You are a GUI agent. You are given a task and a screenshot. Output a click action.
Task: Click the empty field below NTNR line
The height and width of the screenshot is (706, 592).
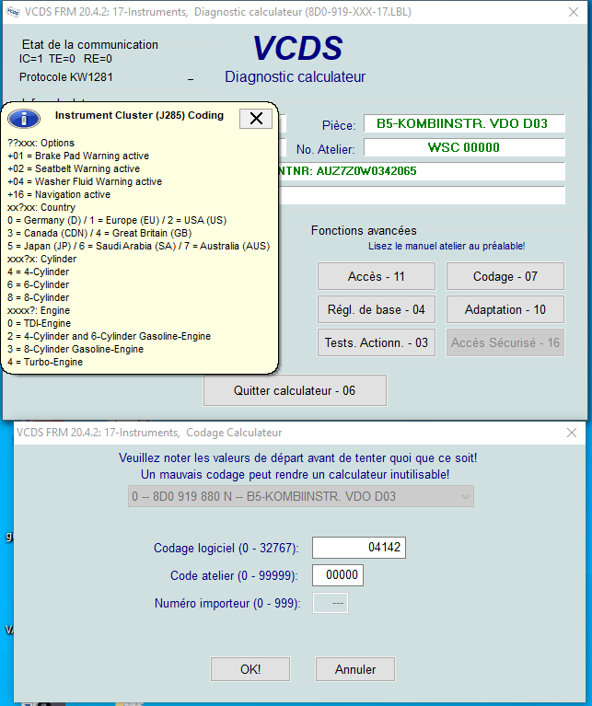tap(422, 195)
